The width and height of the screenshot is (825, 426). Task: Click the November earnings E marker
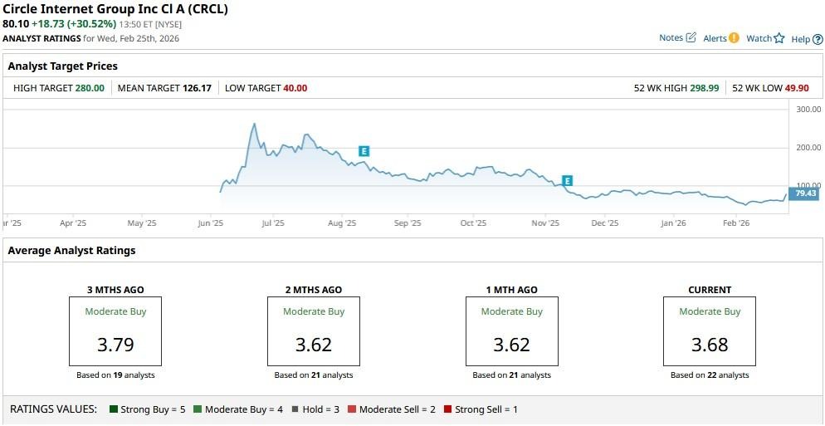click(568, 181)
